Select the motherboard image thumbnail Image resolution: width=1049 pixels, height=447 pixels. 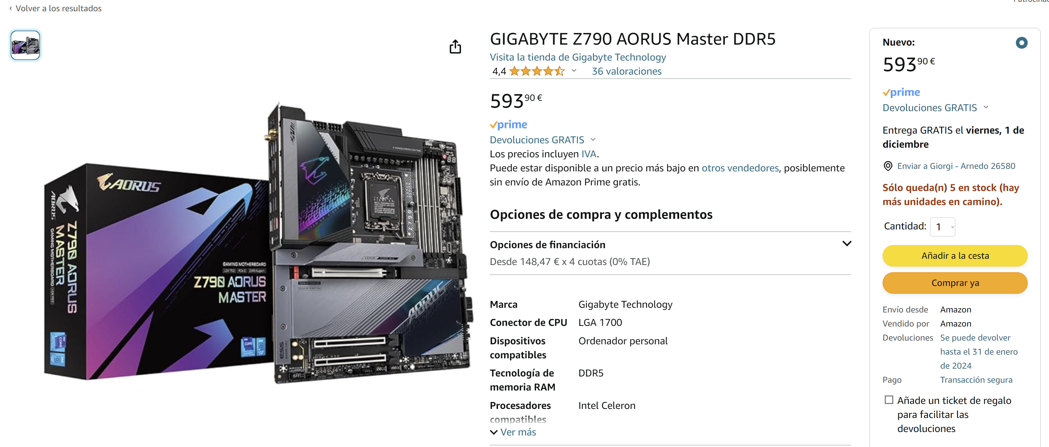(x=25, y=45)
